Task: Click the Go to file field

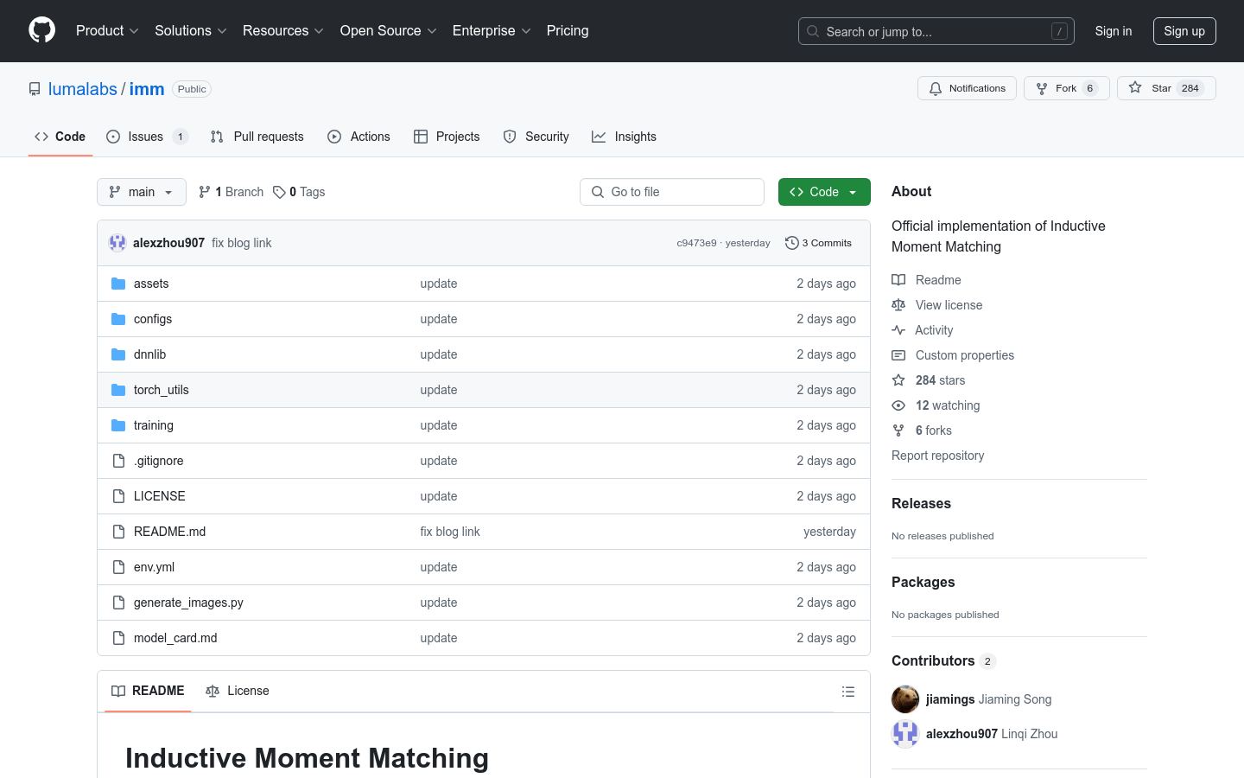Action: coord(672,192)
